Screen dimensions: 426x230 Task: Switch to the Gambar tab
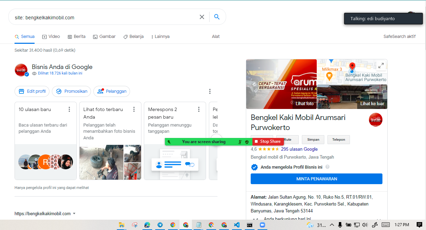pyautogui.click(x=104, y=37)
